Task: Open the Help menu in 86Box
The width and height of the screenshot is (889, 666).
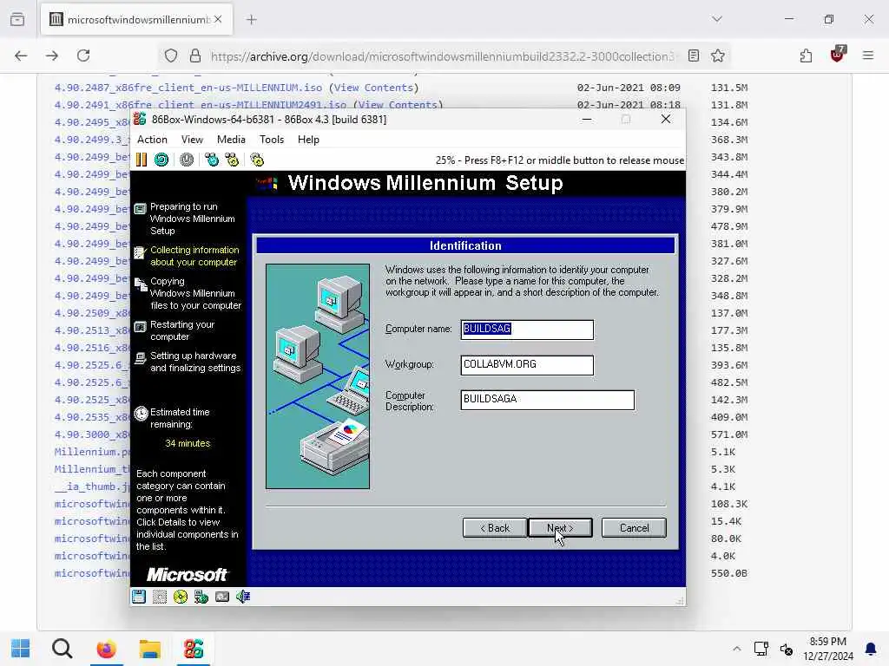Action: tap(308, 140)
